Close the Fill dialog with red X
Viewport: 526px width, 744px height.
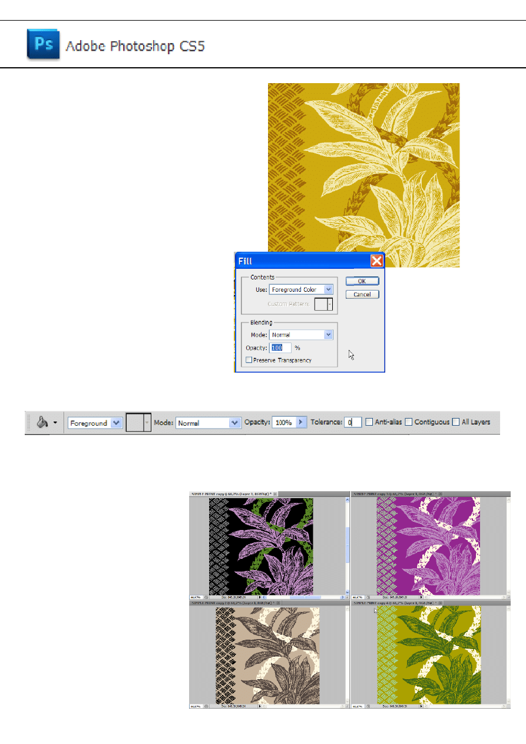tap(376, 261)
